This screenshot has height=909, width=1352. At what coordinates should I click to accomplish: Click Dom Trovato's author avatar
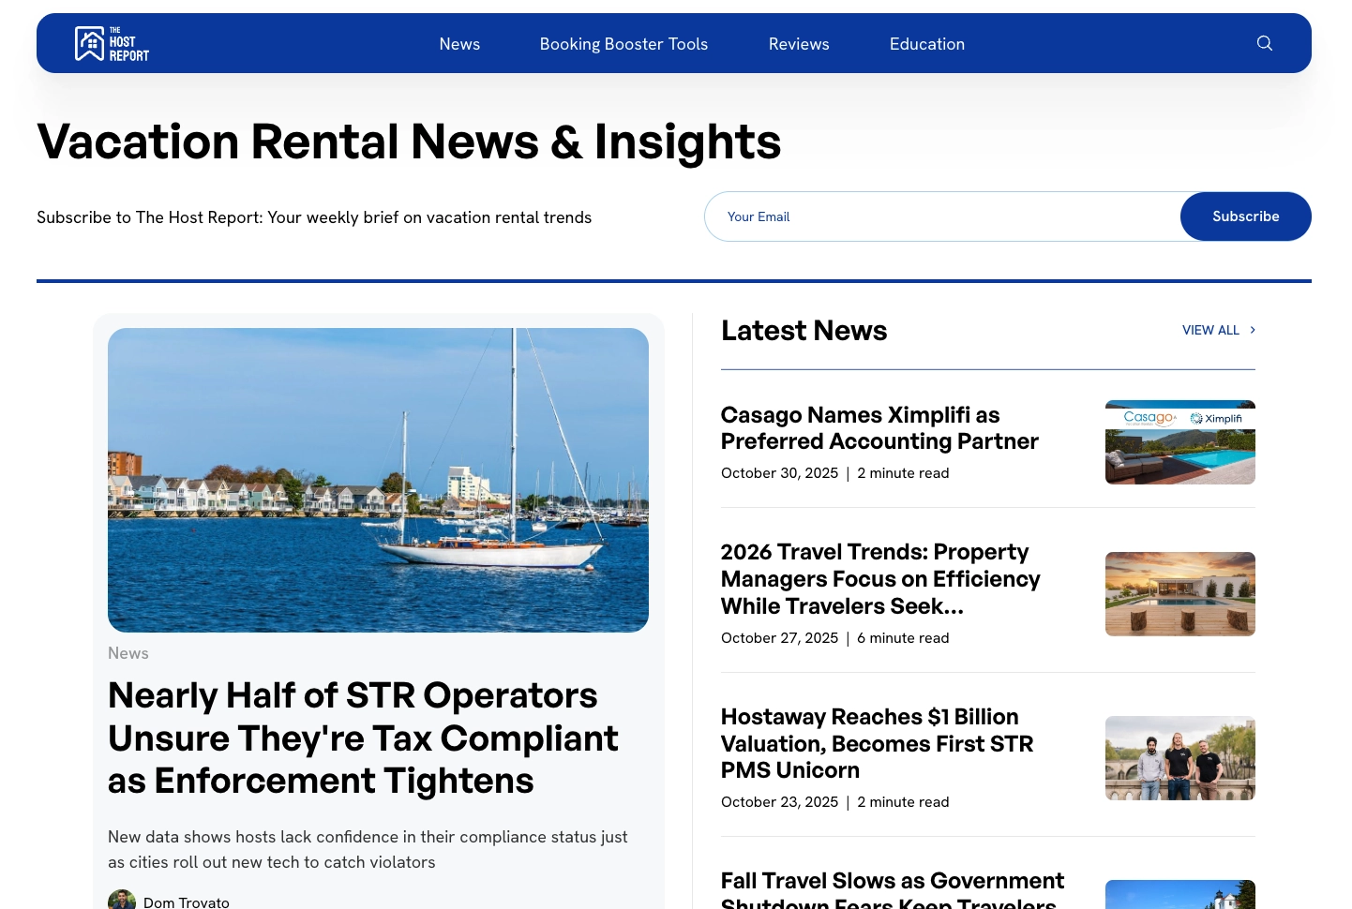tap(122, 900)
